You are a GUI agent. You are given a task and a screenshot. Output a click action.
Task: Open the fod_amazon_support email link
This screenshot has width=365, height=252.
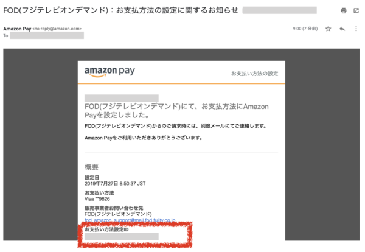[x=130, y=220]
